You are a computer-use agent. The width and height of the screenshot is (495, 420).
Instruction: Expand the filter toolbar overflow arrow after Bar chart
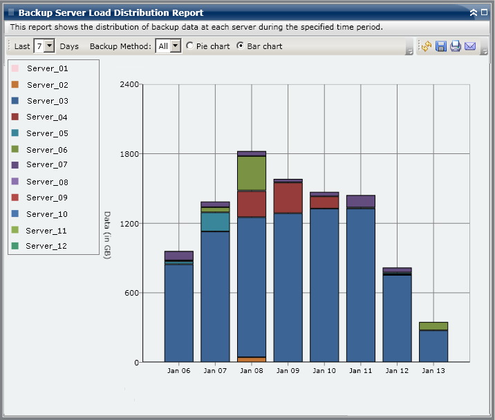tap(409, 51)
